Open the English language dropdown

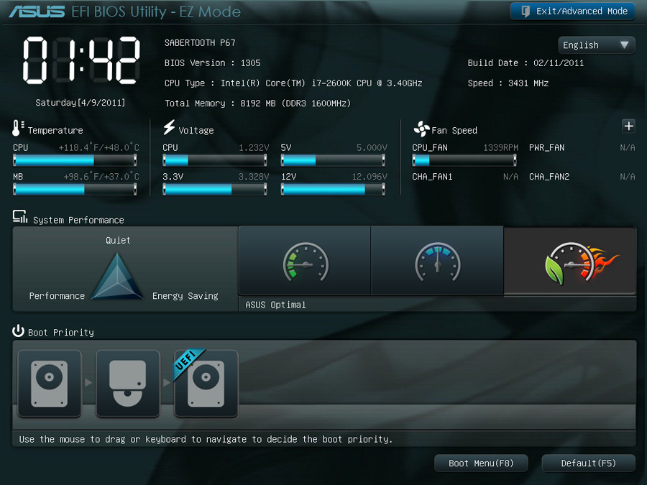596,45
